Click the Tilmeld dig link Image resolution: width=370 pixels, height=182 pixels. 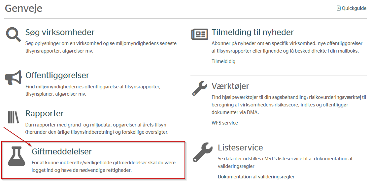(x=223, y=61)
